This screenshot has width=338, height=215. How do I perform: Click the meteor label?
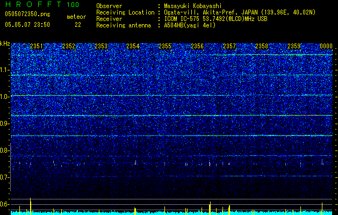coord(76,17)
